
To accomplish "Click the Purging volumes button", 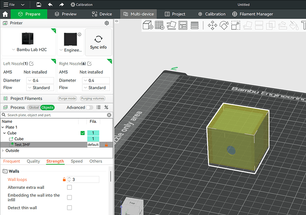I will pos(93,98).
